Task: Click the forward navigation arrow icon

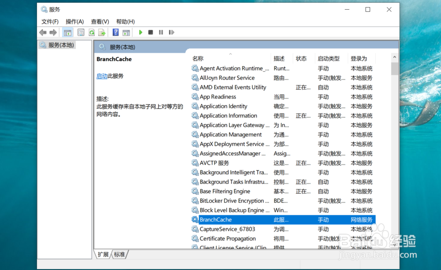Action: tap(52, 32)
